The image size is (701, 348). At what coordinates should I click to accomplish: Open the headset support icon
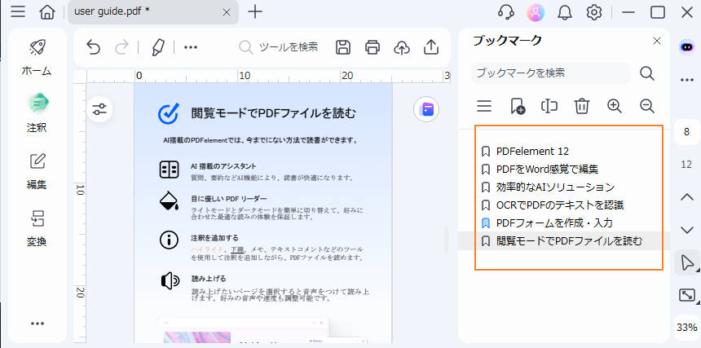pyautogui.click(x=505, y=12)
